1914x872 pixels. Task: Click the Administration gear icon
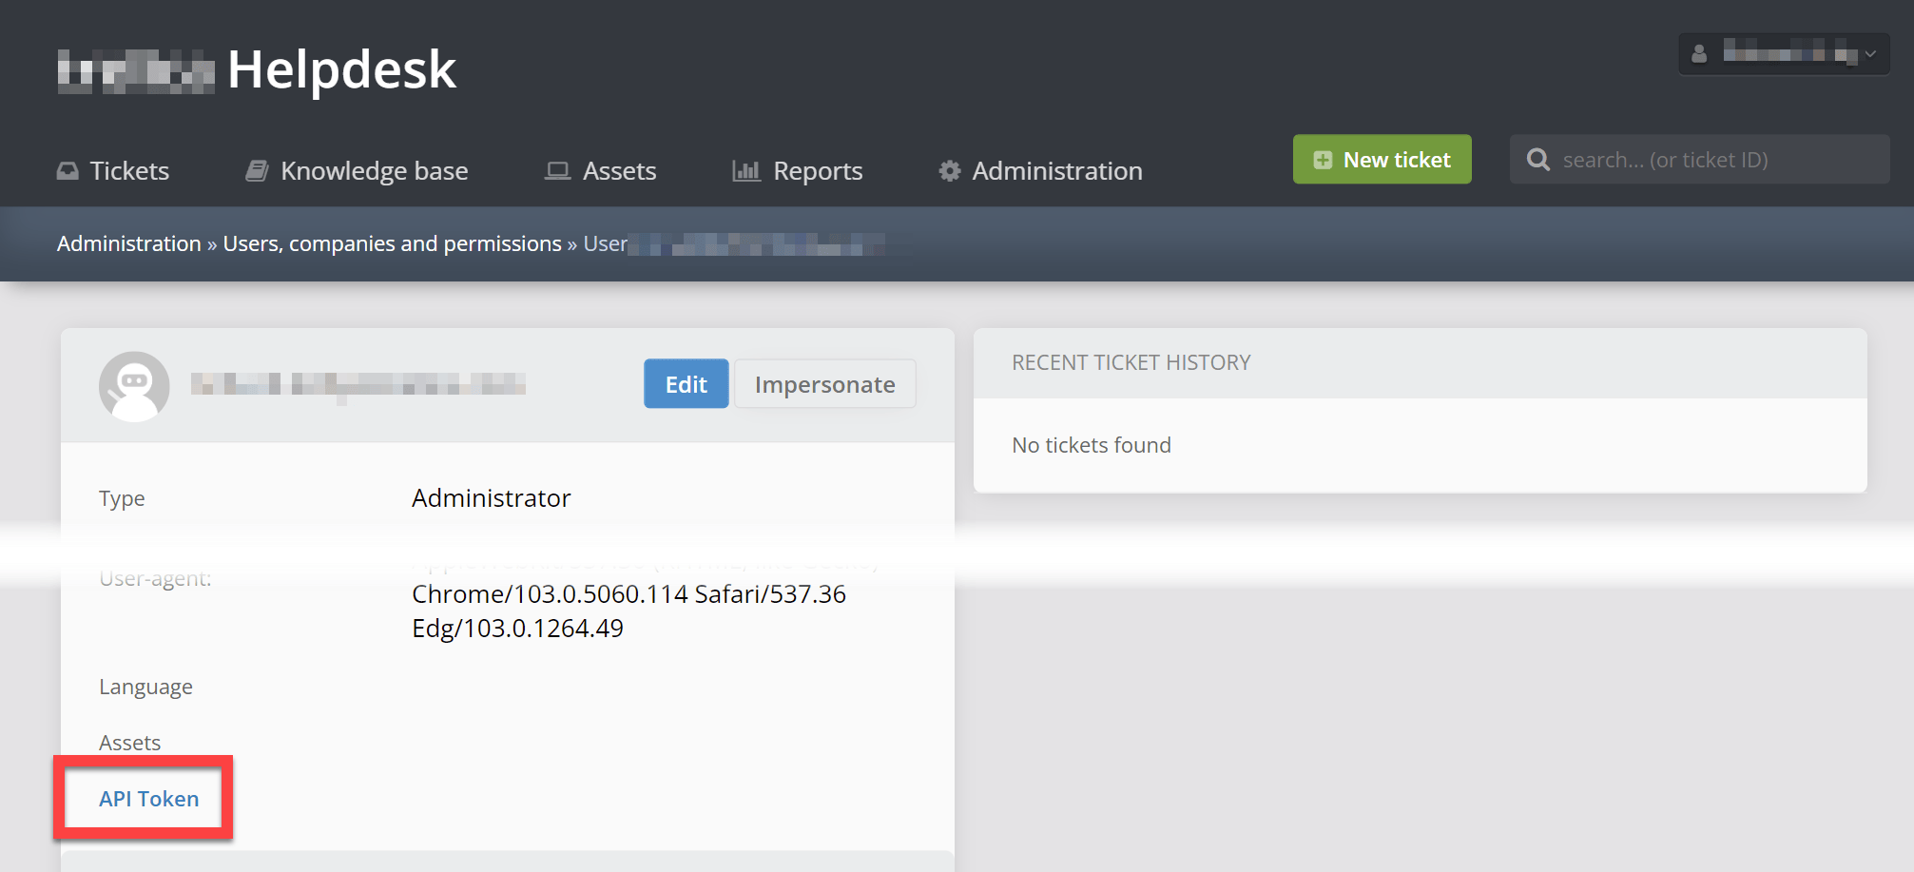point(949,171)
